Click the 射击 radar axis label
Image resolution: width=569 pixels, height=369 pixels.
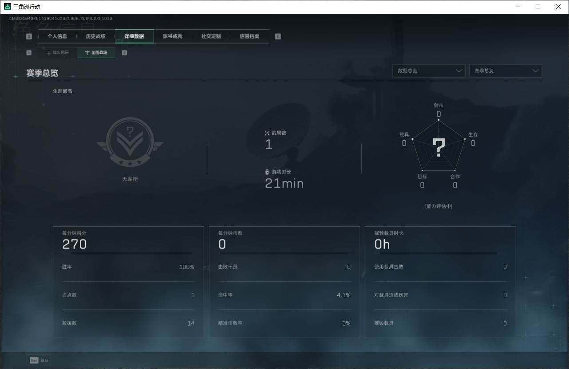click(439, 106)
